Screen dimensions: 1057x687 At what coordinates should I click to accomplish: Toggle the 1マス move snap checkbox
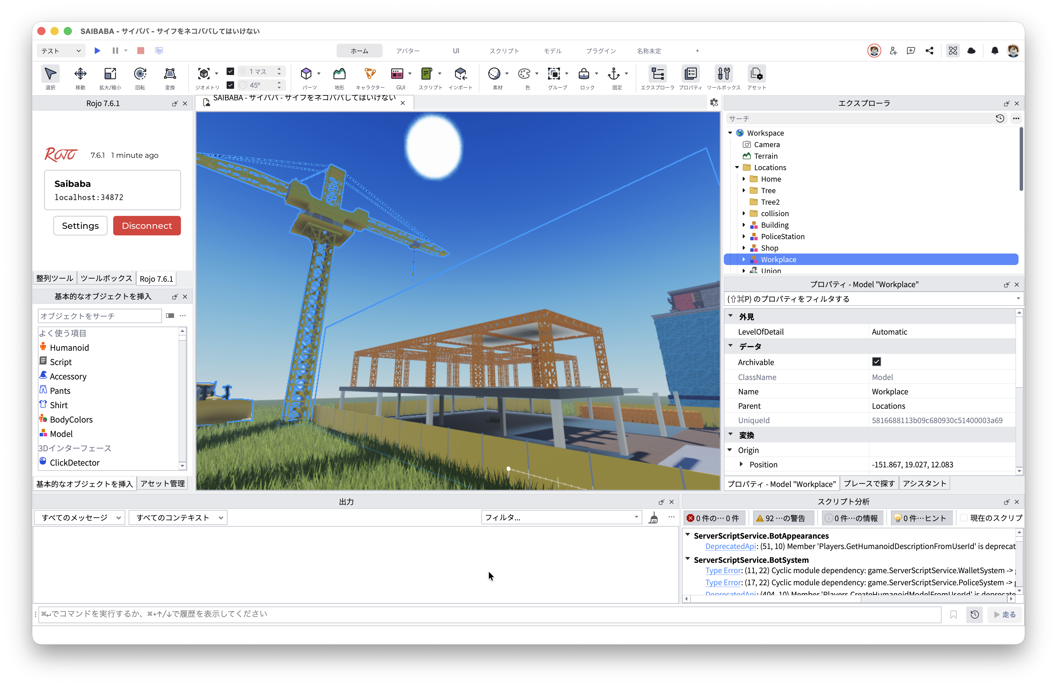coord(230,71)
